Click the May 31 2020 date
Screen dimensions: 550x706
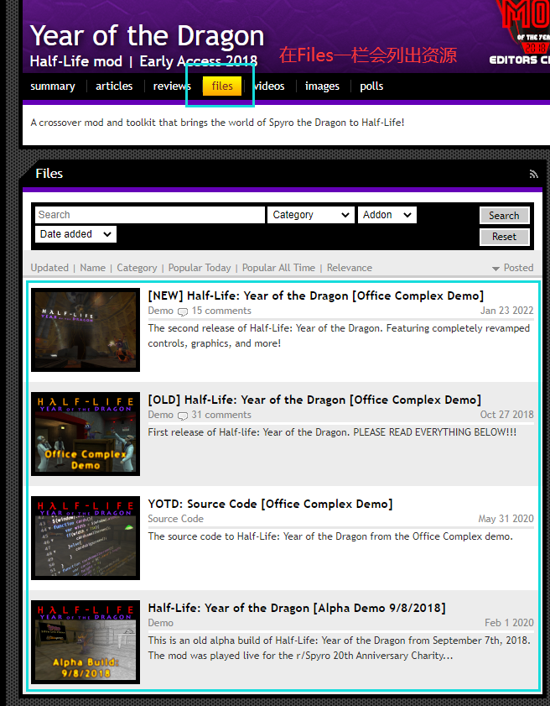(506, 519)
